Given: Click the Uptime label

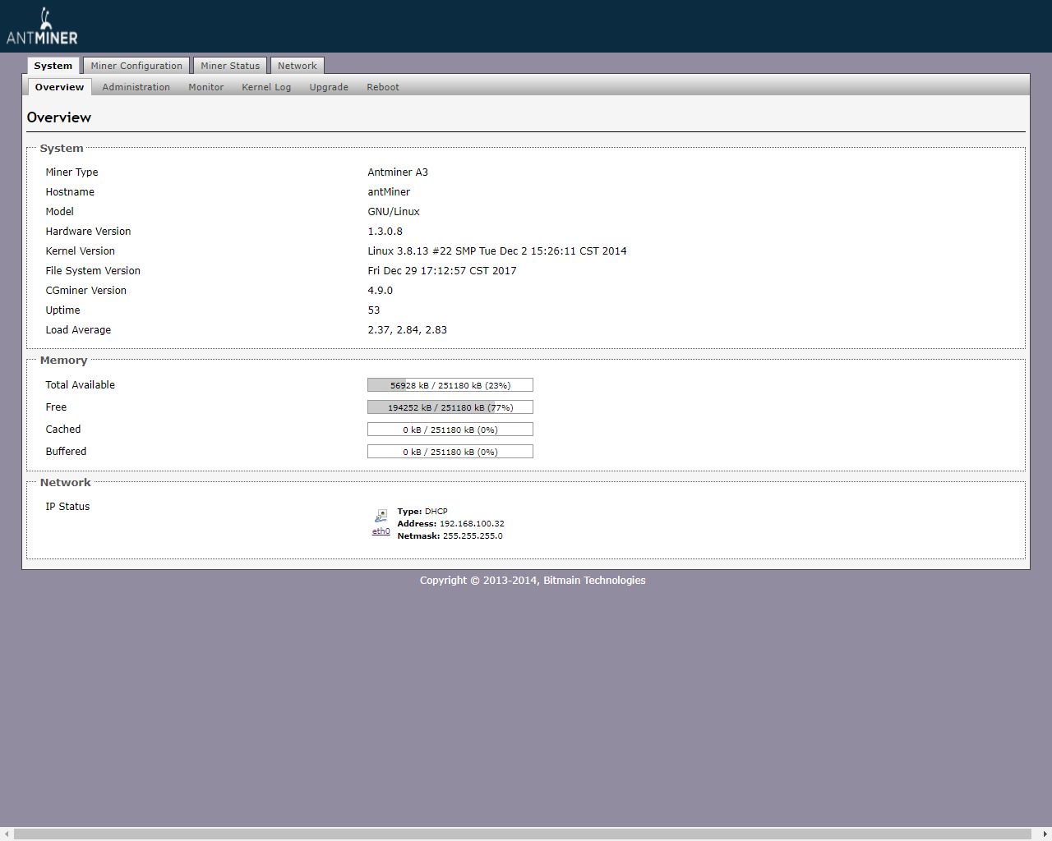Looking at the screenshot, I should (62, 310).
